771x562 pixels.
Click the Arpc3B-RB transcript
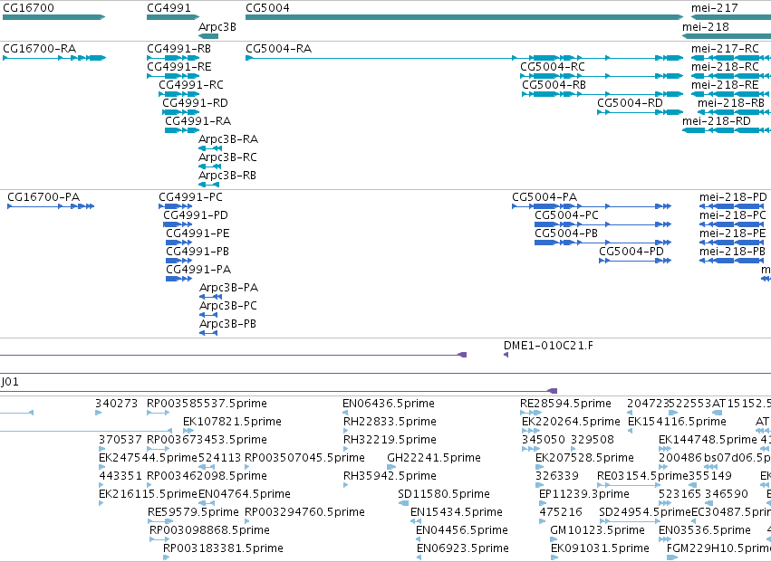tap(208, 185)
